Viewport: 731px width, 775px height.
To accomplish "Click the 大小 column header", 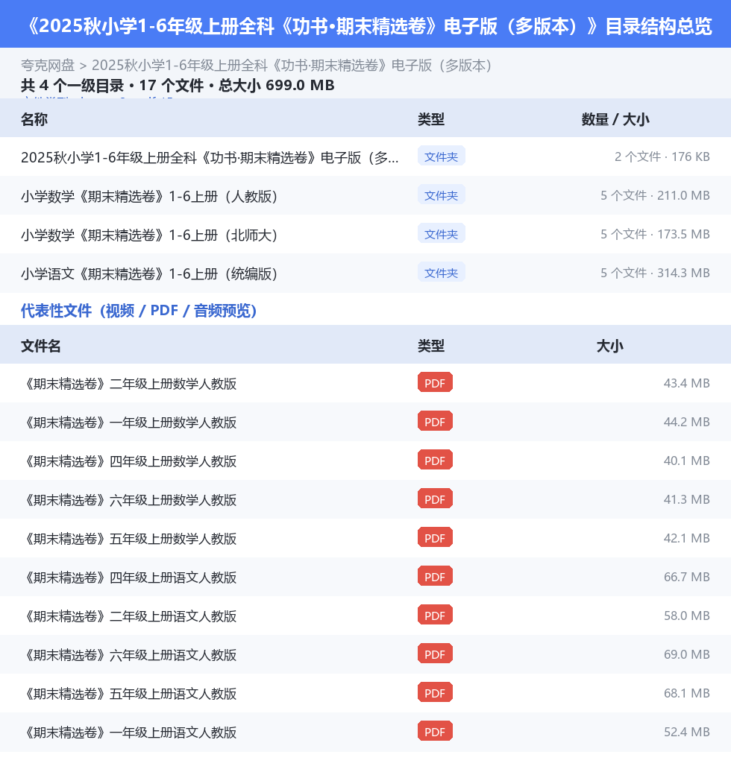I will tap(610, 346).
